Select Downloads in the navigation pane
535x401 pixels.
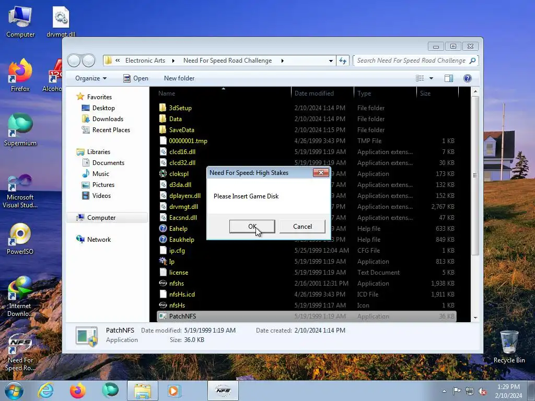coord(108,119)
